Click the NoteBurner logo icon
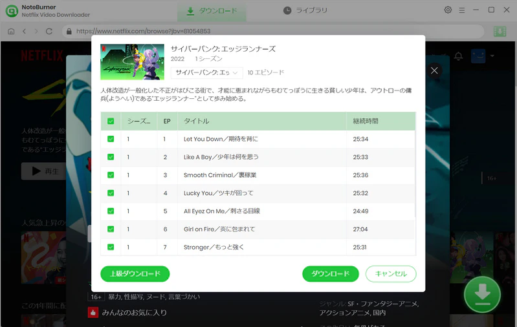The height and width of the screenshot is (327, 517). tap(12, 11)
